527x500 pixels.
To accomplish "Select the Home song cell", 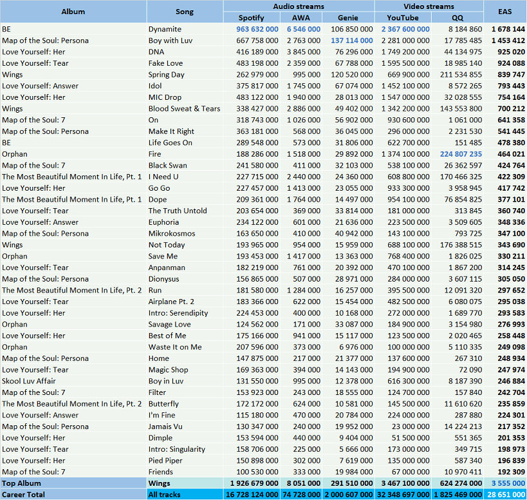I will [185, 358].
